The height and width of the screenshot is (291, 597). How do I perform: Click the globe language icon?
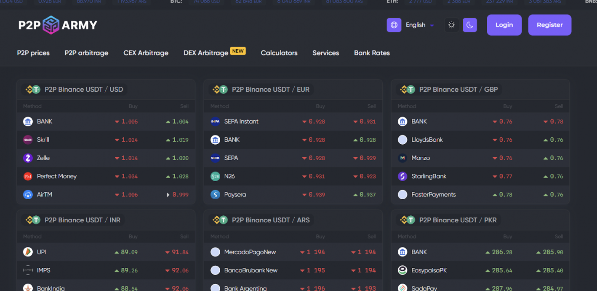pyautogui.click(x=394, y=25)
